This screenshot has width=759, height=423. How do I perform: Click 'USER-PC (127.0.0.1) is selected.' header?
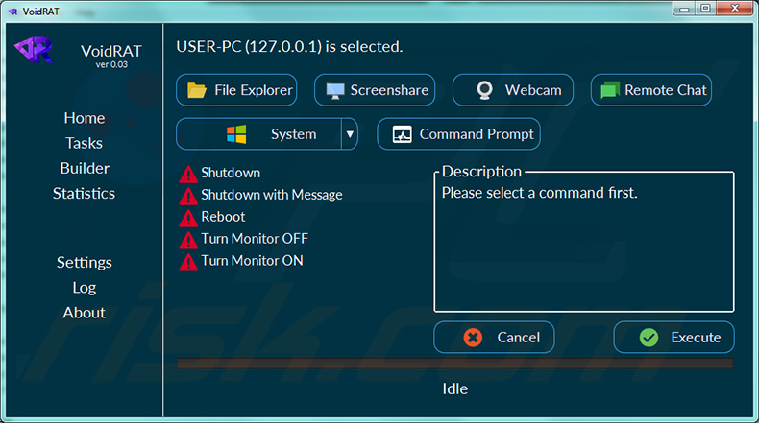click(289, 47)
